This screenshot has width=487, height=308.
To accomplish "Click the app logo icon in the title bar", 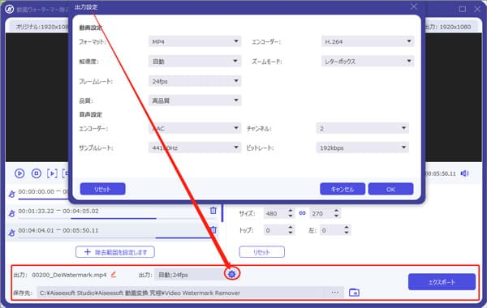I will point(9,9).
